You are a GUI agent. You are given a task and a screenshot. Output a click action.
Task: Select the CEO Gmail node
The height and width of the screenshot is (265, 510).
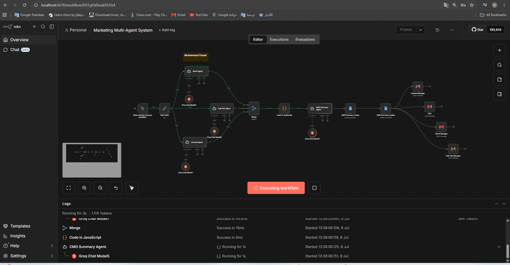click(x=429, y=107)
